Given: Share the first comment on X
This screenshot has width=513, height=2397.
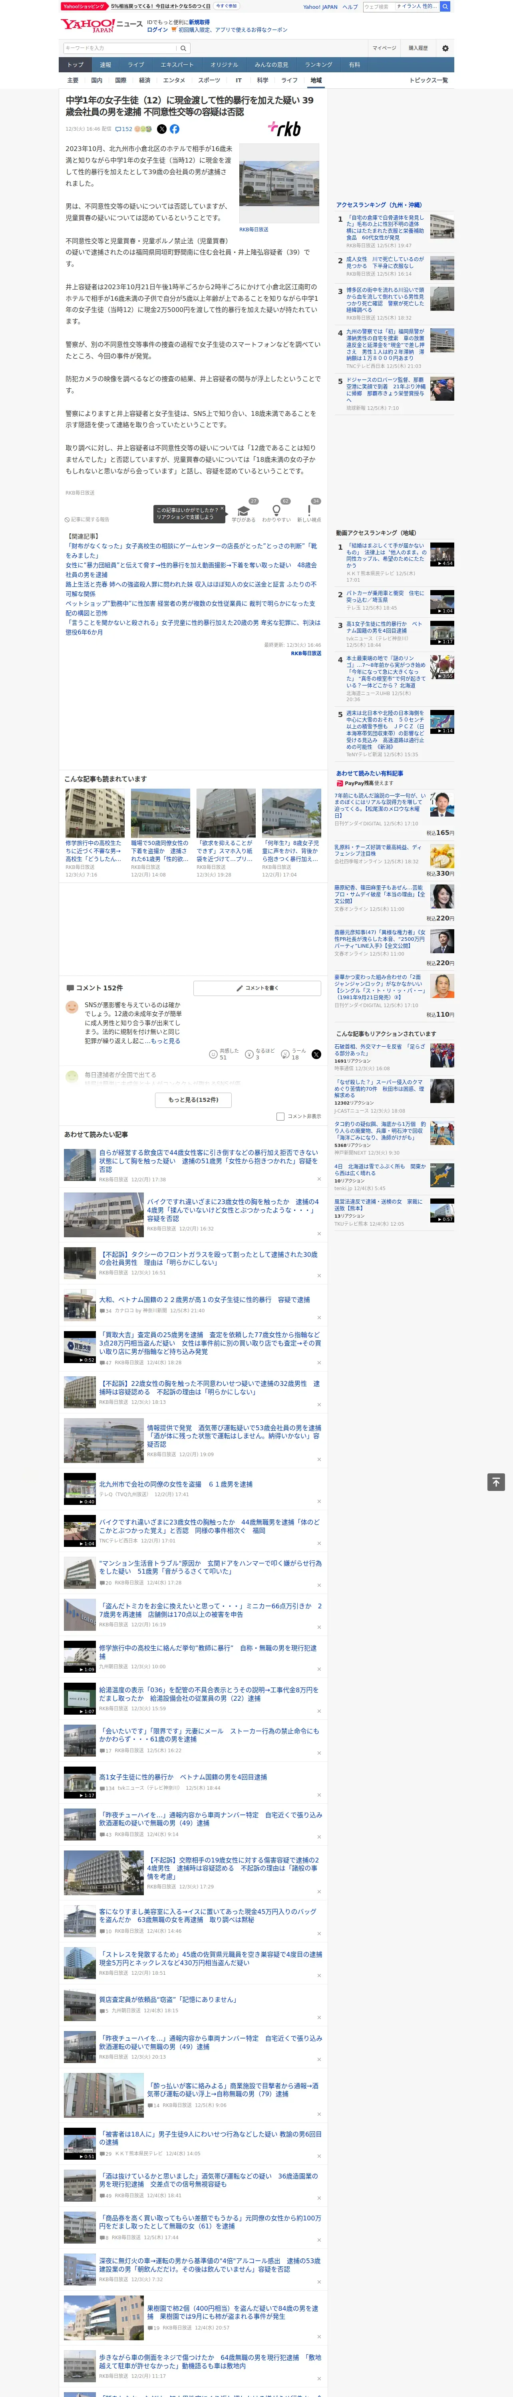Looking at the screenshot, I should pyautogui.click(x=316, y=1053).
